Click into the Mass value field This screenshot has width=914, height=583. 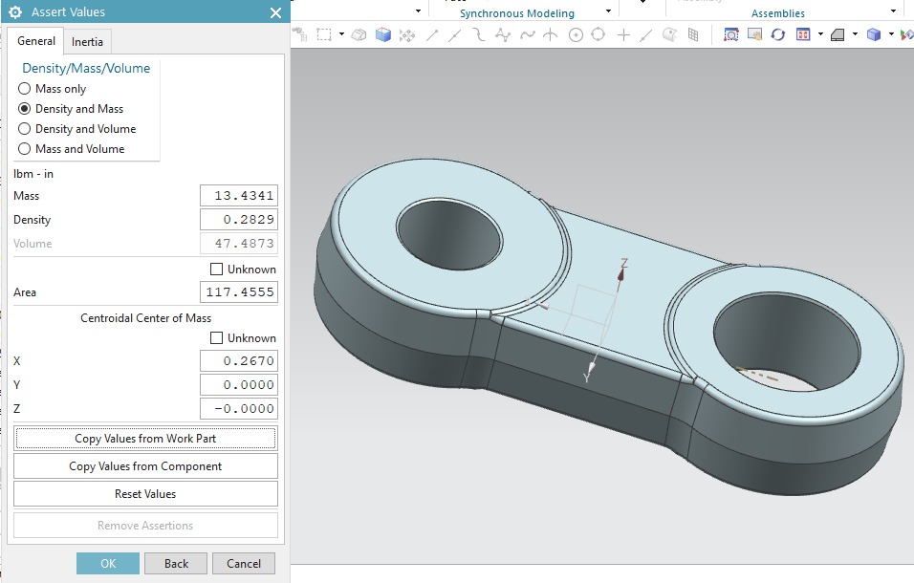pos(239,196)
